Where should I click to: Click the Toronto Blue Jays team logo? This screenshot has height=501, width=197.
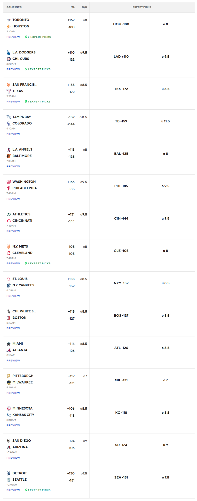(x=9, y=20)
